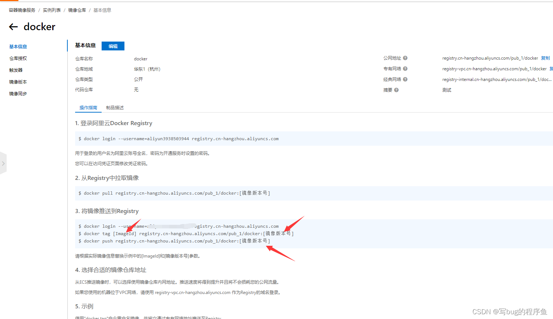Click heading 2. 从Registry中拉取镜像
Viewport: 553px width, 319px height.
[x=107, y=178]
